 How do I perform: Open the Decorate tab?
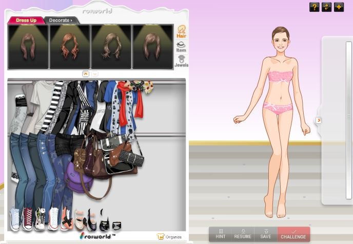point(61,20)
